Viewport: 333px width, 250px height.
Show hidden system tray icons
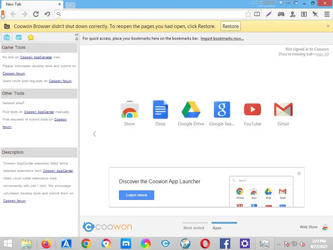[x=279, y=244]
